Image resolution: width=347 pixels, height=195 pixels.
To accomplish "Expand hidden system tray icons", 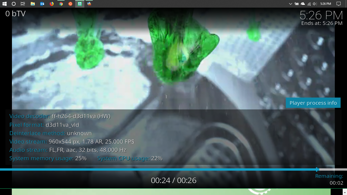I will tap(291, 4).
